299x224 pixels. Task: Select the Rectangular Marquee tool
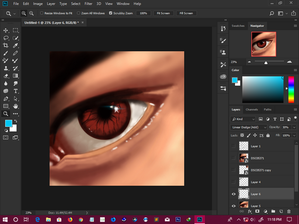(15, 30)
